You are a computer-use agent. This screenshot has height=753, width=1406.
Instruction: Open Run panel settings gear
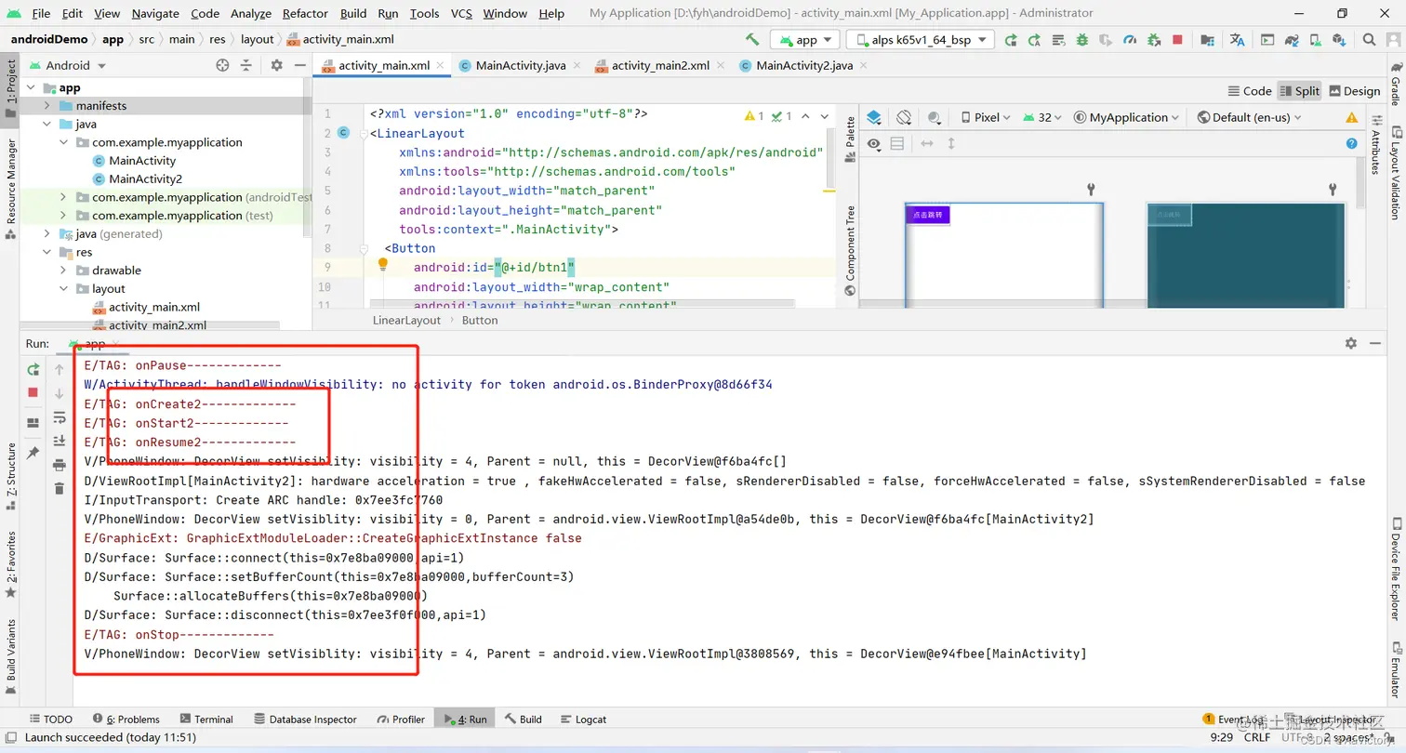tap(1350, 343)
